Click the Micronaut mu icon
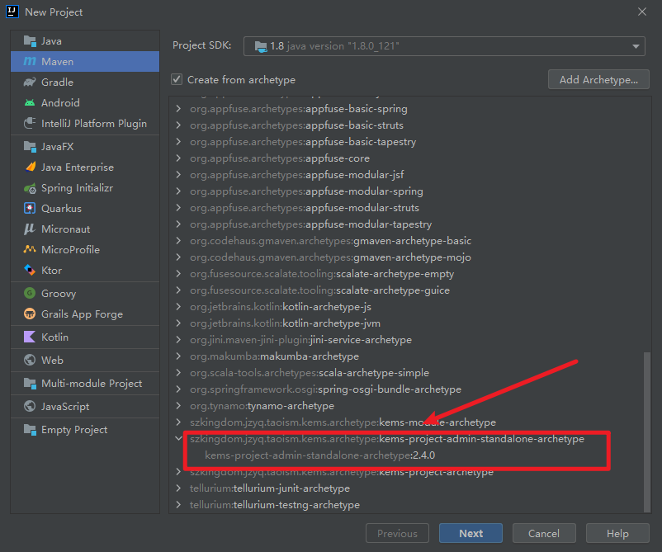The image size is (662, 552). coord(30,229)
